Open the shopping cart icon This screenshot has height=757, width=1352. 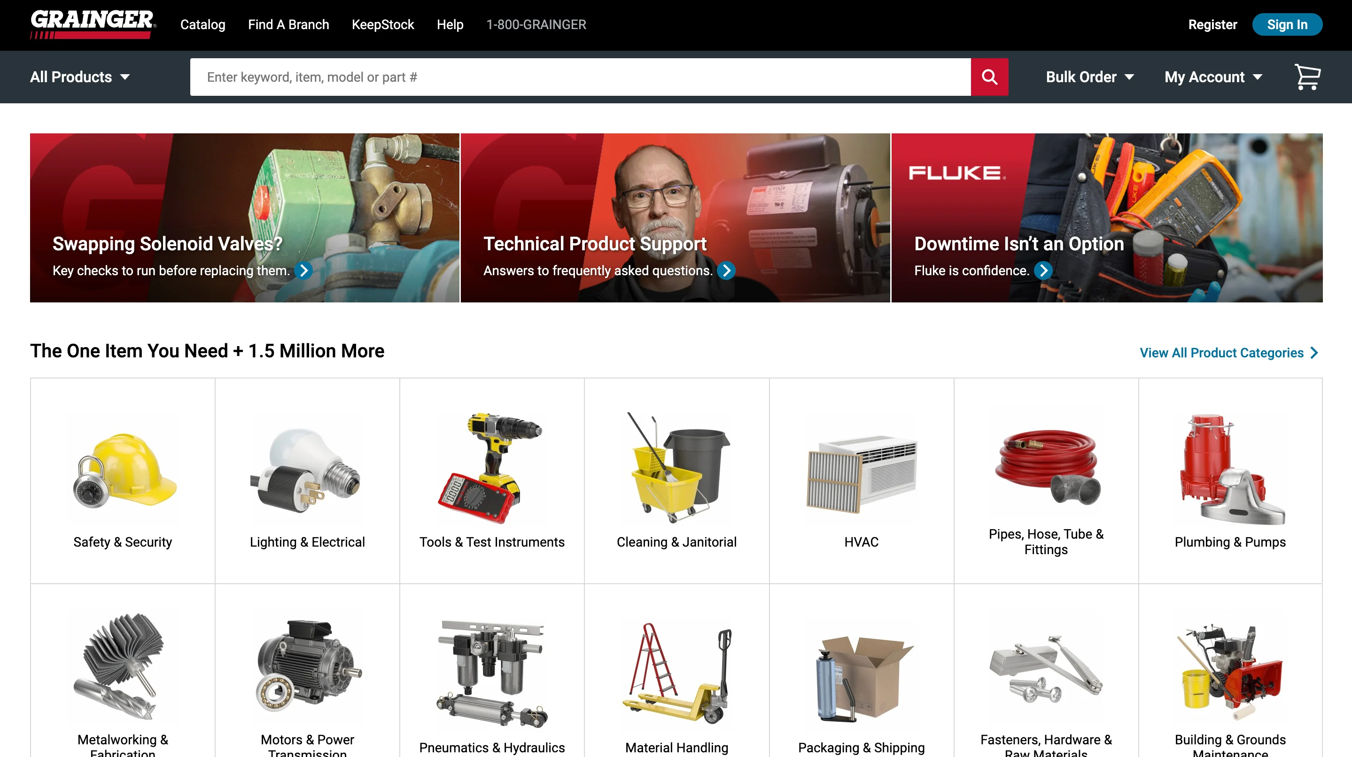[x=1307, y=77]
